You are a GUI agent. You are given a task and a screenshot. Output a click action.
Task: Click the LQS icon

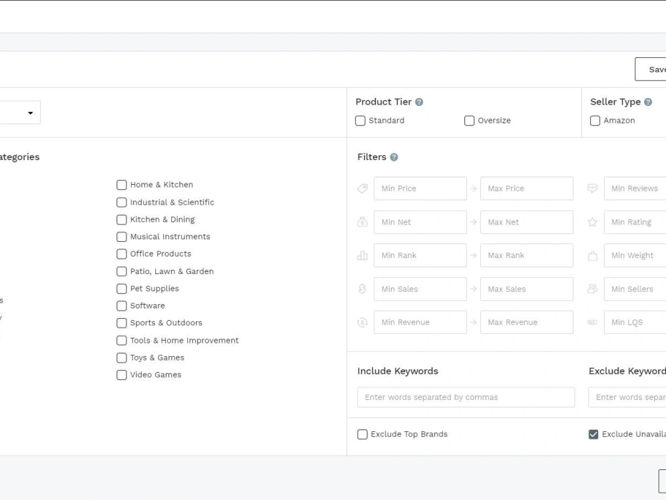coord(592,322)
